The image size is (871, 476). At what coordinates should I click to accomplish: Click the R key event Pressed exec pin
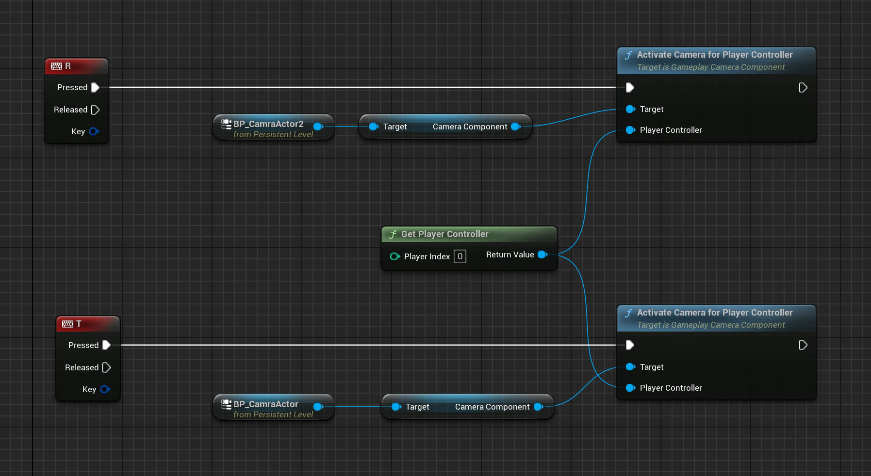96,87
